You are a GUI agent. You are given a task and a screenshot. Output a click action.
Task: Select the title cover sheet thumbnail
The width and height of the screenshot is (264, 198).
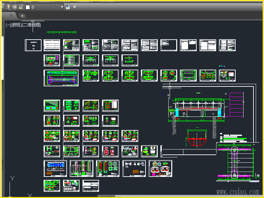[33, 45]
